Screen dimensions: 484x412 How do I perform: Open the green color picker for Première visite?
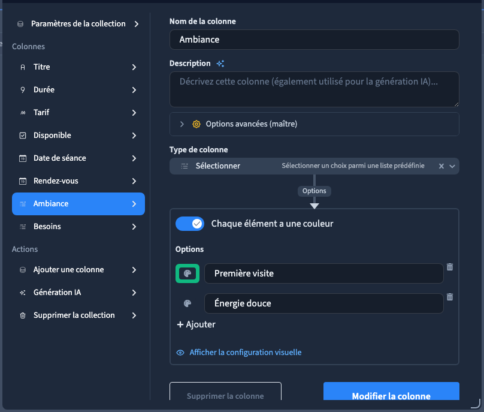187,273
